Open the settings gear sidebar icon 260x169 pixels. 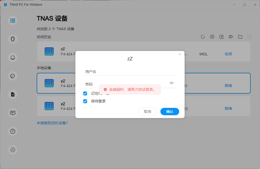point(13,150)
